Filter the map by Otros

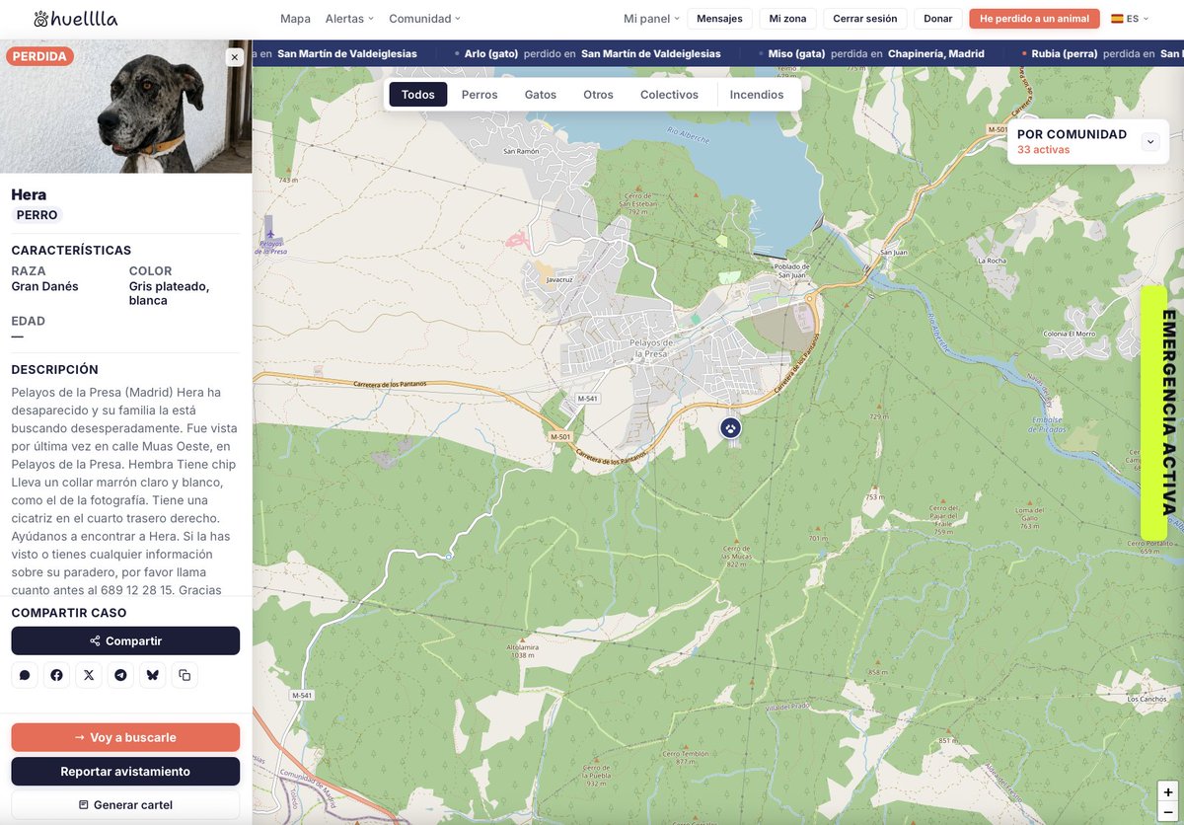(x=598, y=95)
